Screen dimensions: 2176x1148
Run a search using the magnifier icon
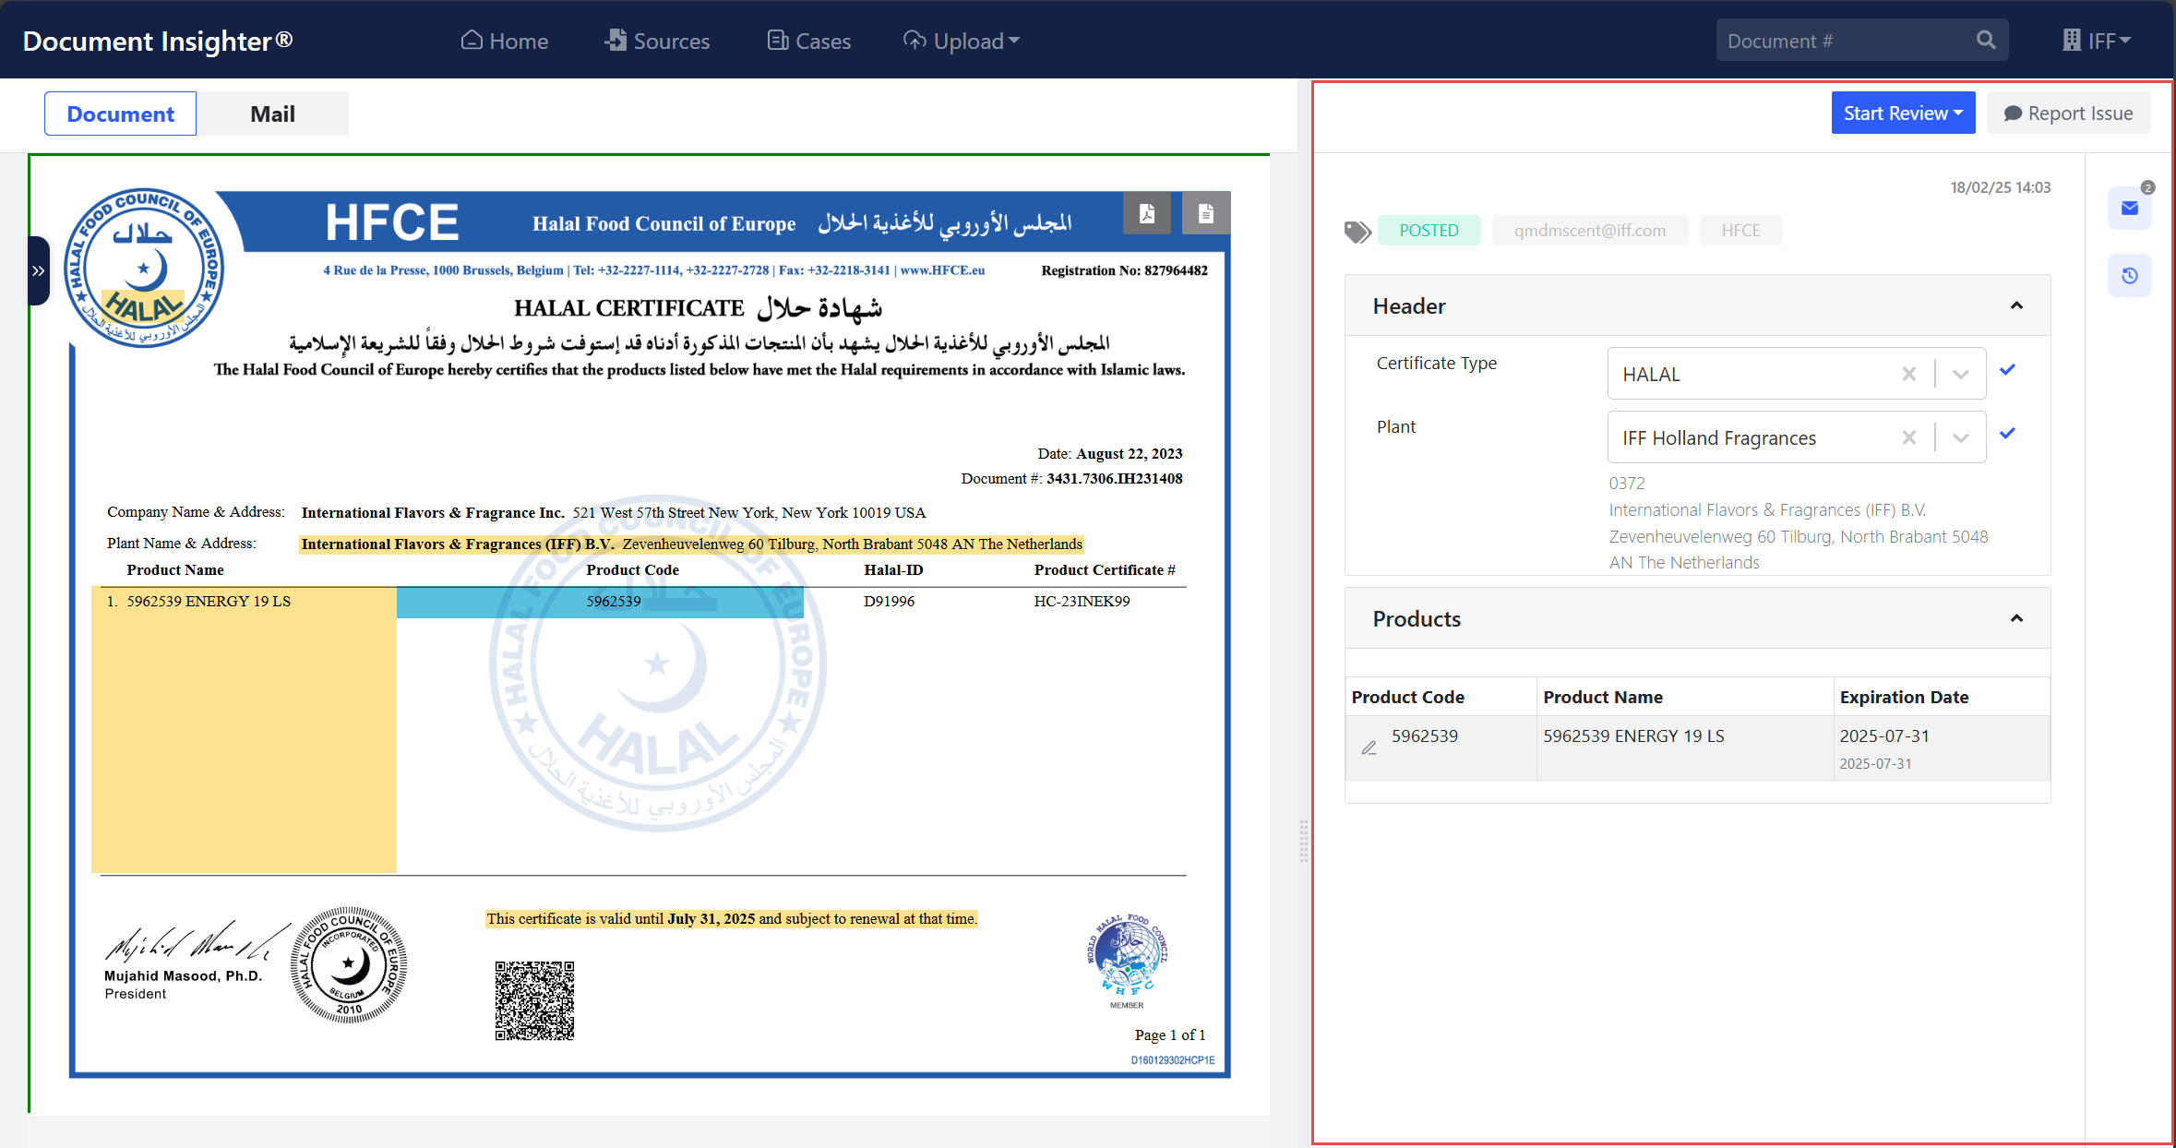click(1986, 40)
